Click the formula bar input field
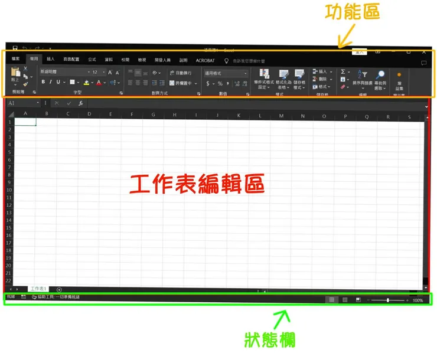 (256, 105)
